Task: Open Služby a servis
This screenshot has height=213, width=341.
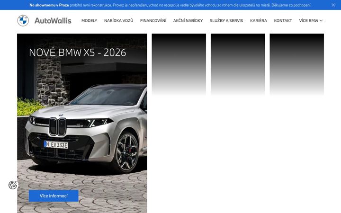Action: pyautogui.click(x=226, y=21)
